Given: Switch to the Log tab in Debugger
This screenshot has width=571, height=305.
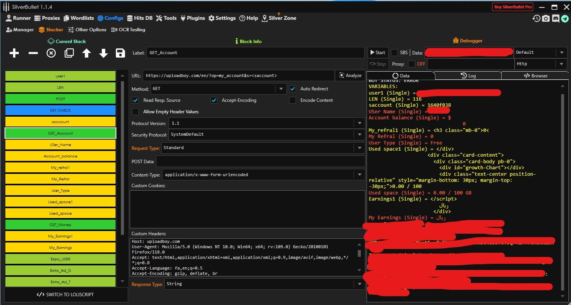Looking at the screenshot, I should 468,75.
